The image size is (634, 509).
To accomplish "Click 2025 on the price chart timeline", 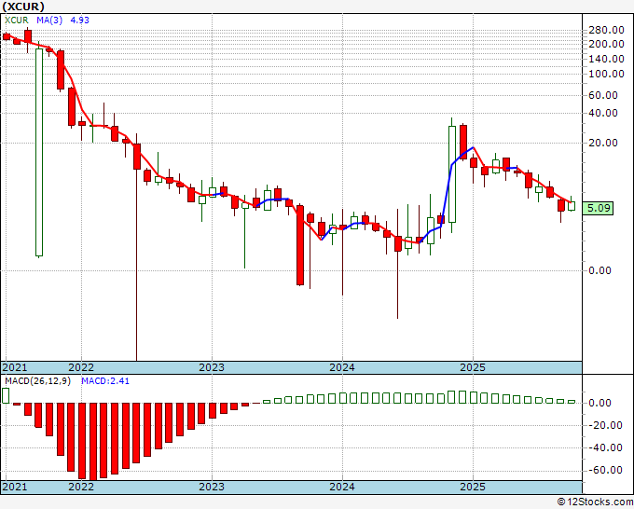I will (473, 367).
